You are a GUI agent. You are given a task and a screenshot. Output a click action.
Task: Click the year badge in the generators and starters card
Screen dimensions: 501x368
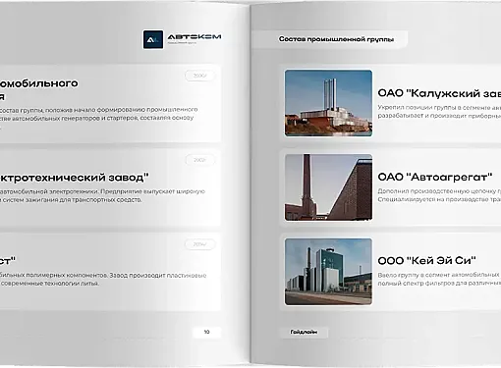tap(200, 76)
